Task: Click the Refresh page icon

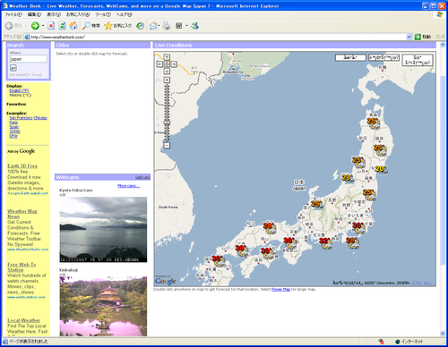Action: tap(62, 26)
